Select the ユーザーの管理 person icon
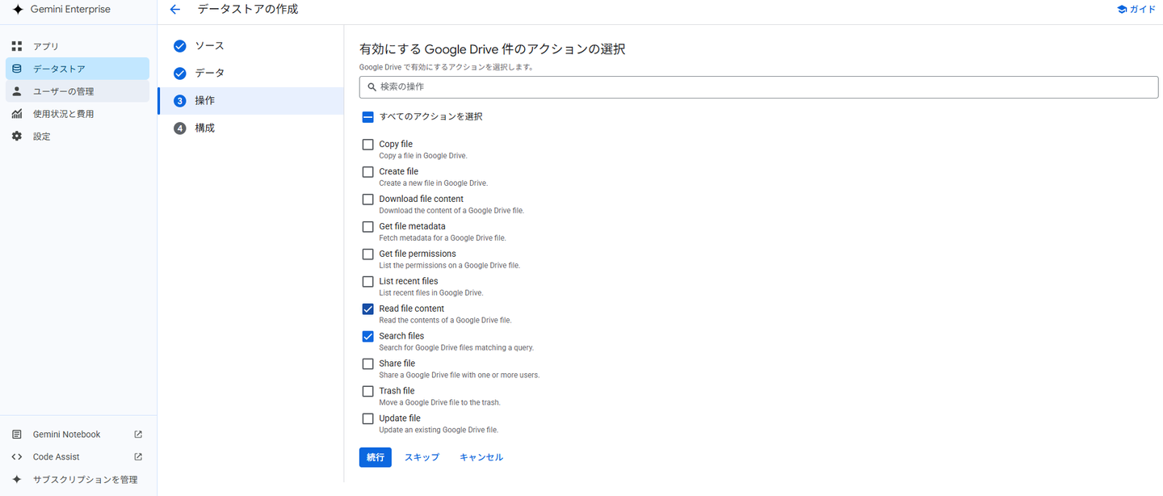The image size is (1163, 496). pyautogui.click(x=17, y=91)
